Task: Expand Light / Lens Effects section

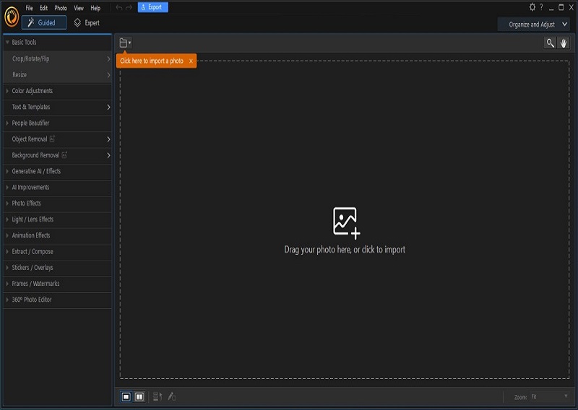Action: [x=58, y=219]
